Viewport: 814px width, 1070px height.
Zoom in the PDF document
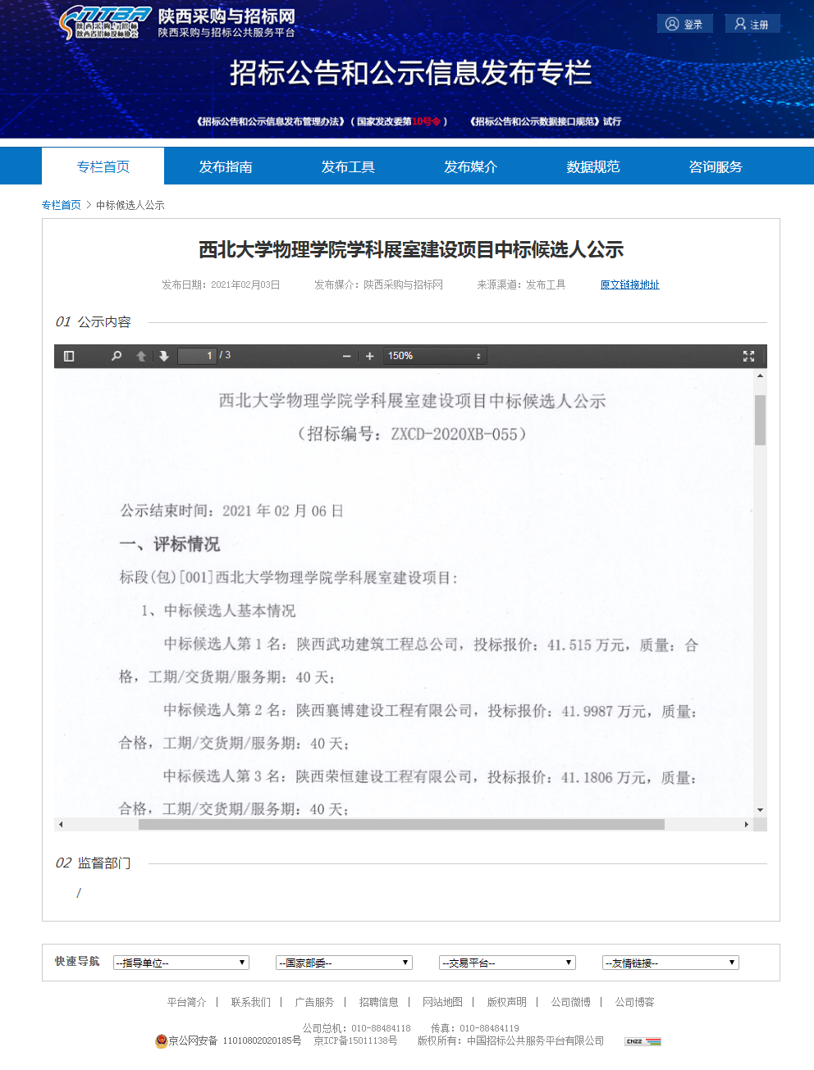click(x=369, y=356)
